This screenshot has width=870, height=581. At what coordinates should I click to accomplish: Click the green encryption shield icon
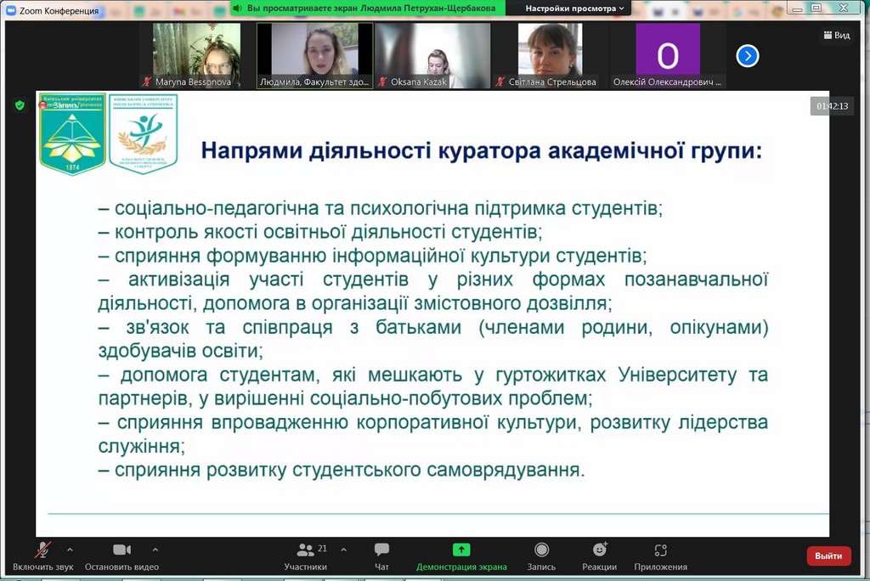pos(20,105)
